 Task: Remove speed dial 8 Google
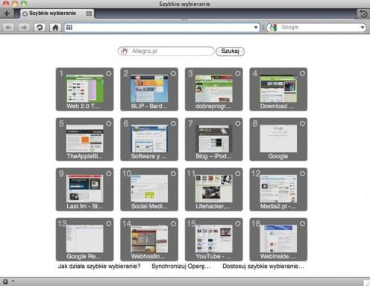302,123
